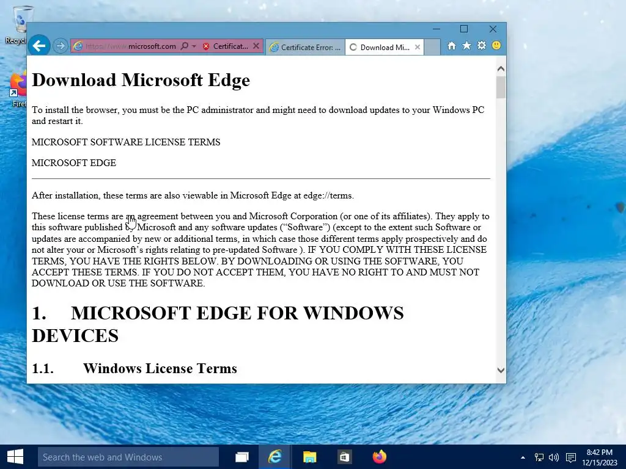Open the Store taskbar icon
Screen dimensions: 626x469
click(x=344, y=457)
